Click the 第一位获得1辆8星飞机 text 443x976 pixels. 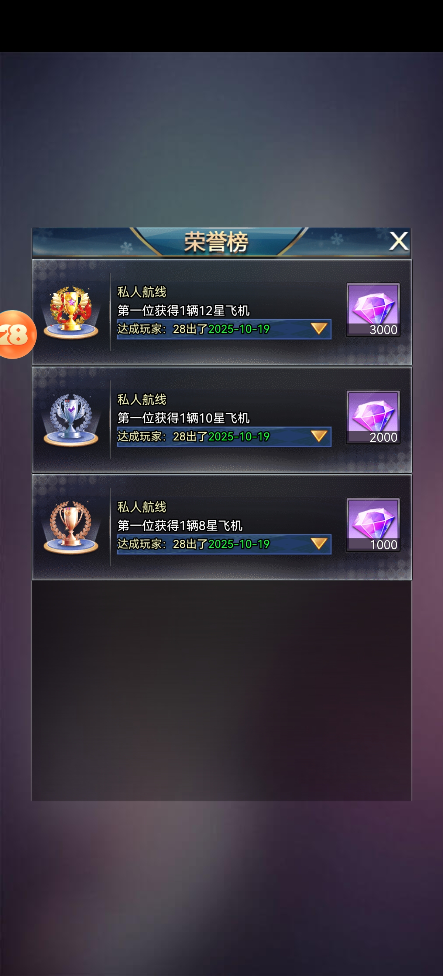point(180,526)
